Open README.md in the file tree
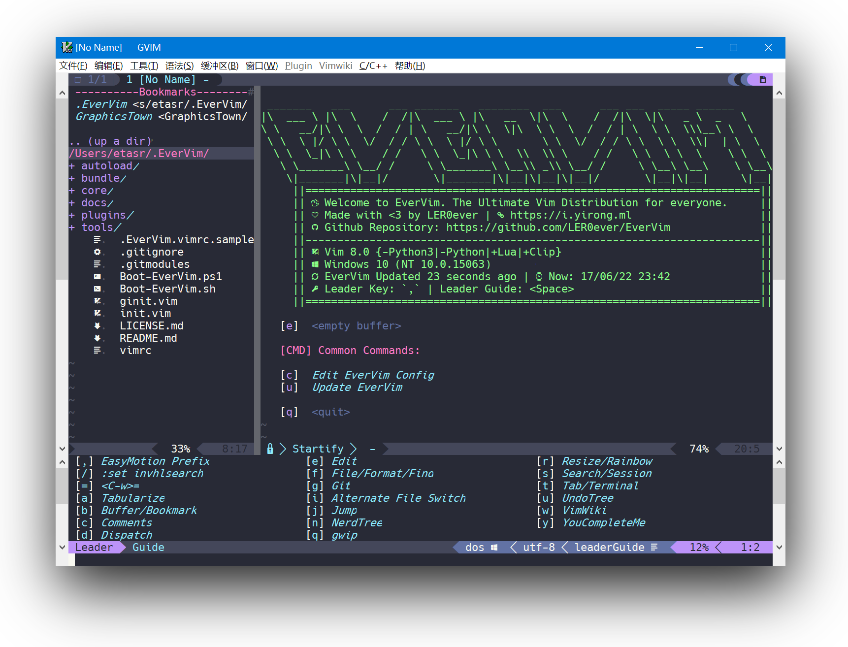Image resolution: width=848 pixels, height=647 pixels. tap(148, 338)
